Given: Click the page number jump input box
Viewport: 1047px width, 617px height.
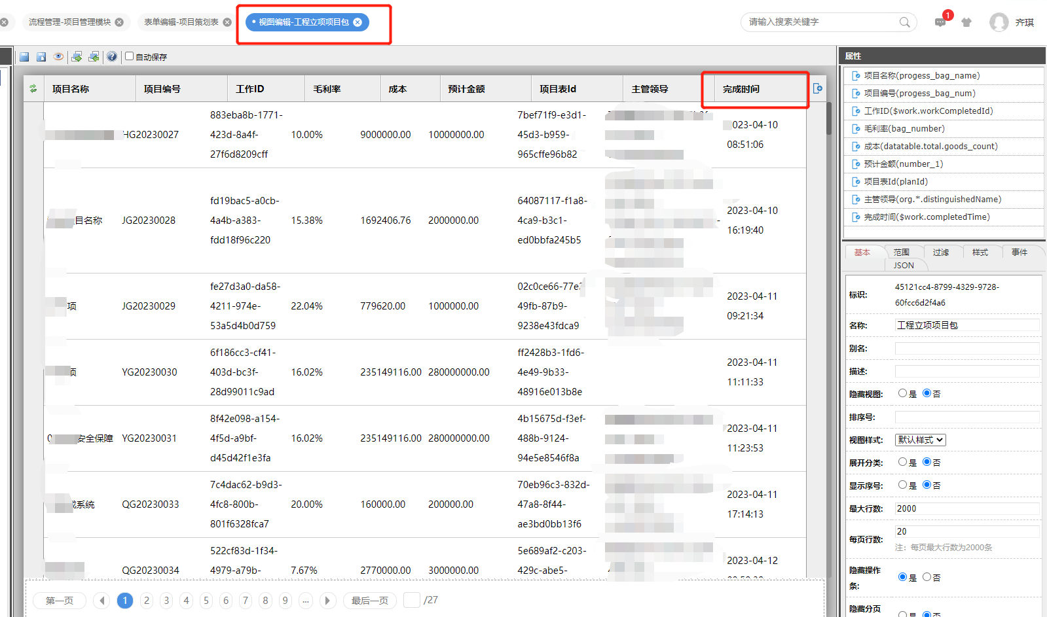Looking at the screenshot, I should [412, 600].
